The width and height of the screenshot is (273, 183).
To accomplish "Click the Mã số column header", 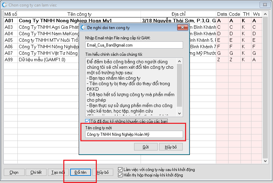I will click(x=11, y=14).
